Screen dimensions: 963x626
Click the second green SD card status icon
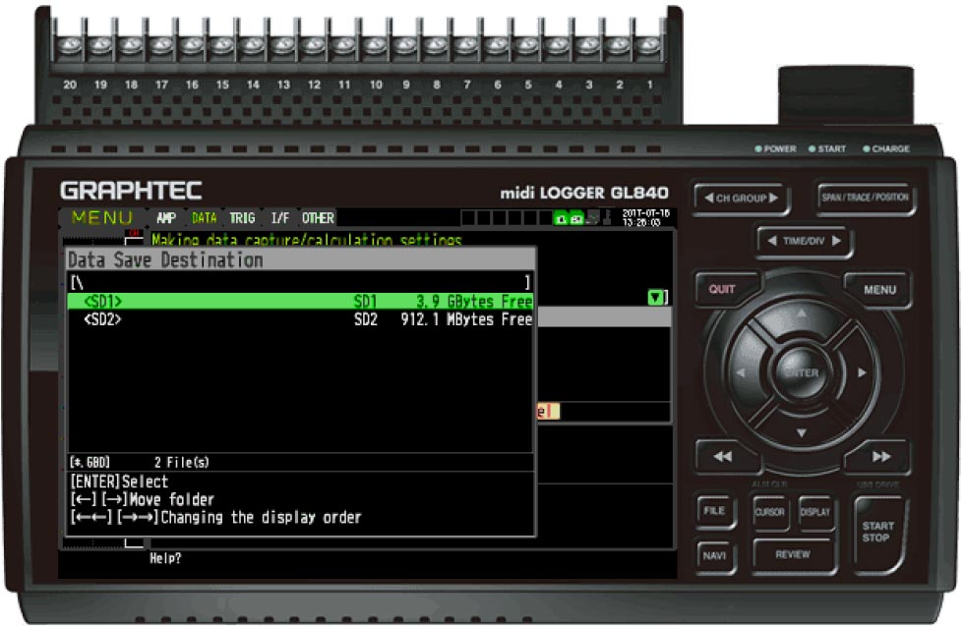pyautogui.click(x=576, y=218)
